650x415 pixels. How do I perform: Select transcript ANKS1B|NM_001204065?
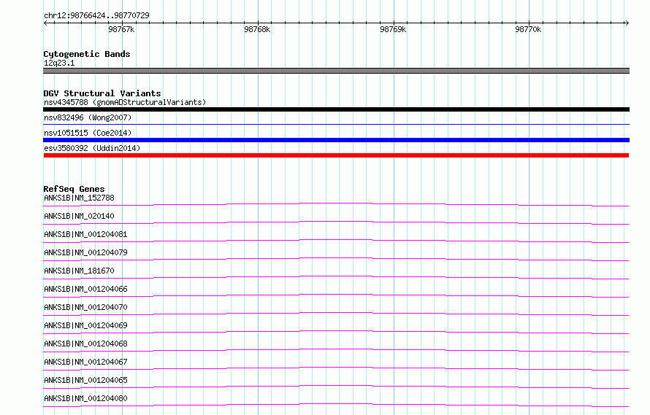click(x=85, y=380)
